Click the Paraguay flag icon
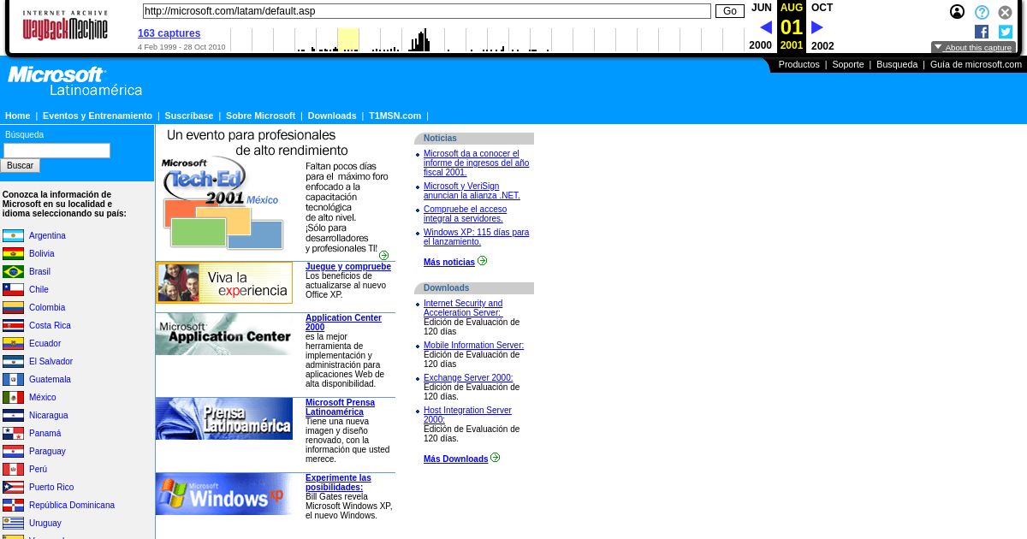This screenshot has width=1027, height=539. [x=13, y=451]
